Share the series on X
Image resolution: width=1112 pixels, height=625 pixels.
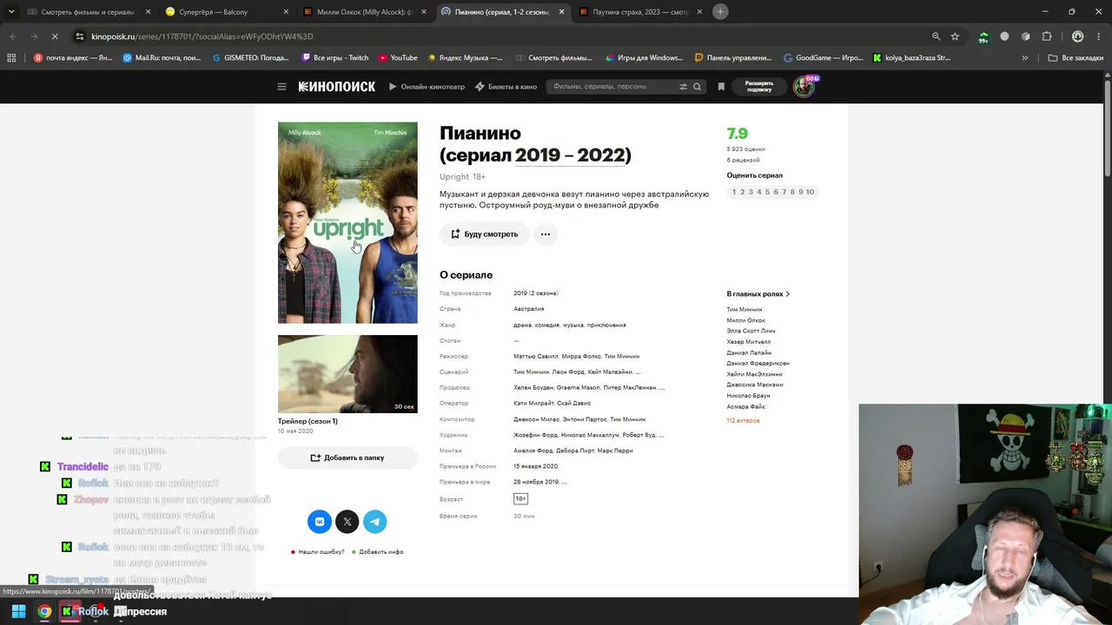347,522
